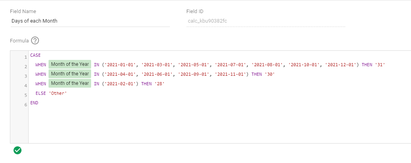Image resolution: width=411 pixels, height=163 pixels.
Task: Select the Month of the Year chip on line 2
Action: point(70,64)
